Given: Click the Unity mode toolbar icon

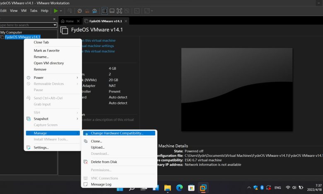Looking at the screenshot, I should 127,11.
